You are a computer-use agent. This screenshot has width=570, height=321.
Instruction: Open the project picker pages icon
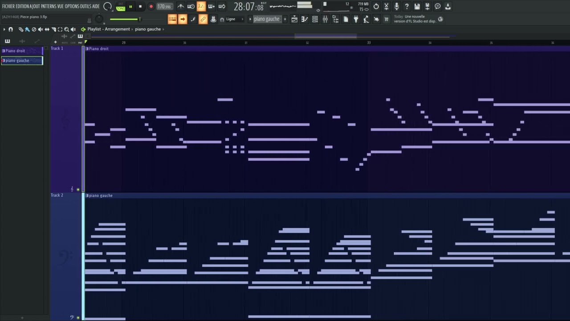point(346,19)
